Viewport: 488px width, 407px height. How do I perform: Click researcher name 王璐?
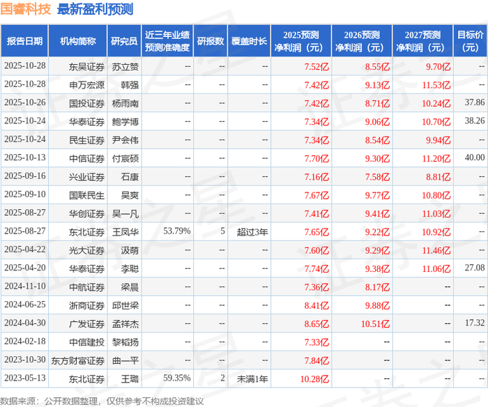(130, 378)
